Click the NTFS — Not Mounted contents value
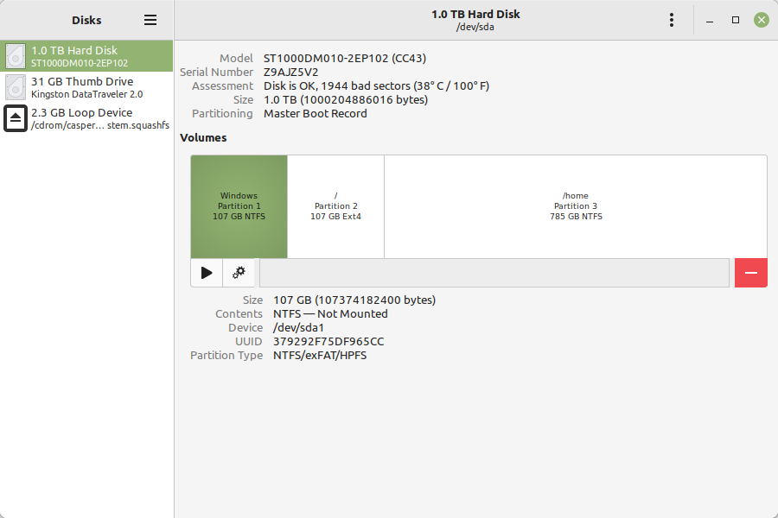Screen dimensions: 778x518 click(330, 313)
